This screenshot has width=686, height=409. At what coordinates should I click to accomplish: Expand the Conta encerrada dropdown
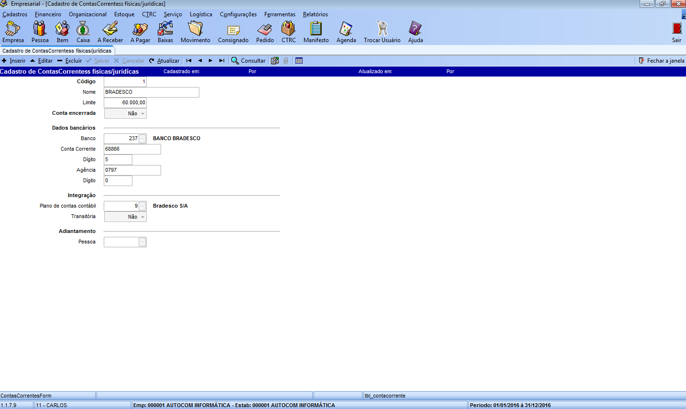(142, 114)
